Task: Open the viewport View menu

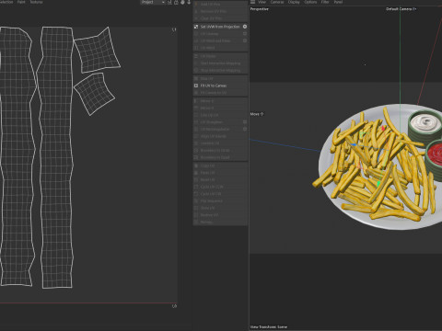Action: click(x=262, y=2)
